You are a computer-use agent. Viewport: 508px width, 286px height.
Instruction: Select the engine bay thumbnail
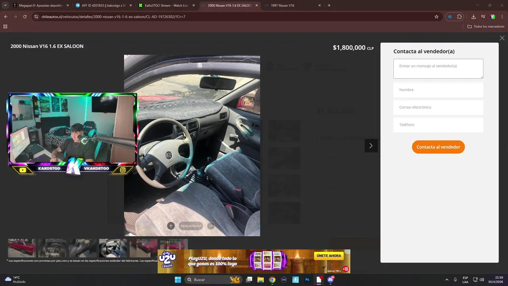(52, 248)
